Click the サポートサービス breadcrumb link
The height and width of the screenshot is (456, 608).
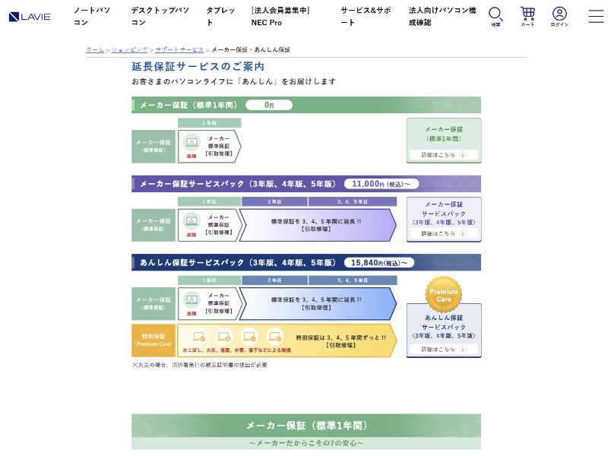click(x=179, y=49)
